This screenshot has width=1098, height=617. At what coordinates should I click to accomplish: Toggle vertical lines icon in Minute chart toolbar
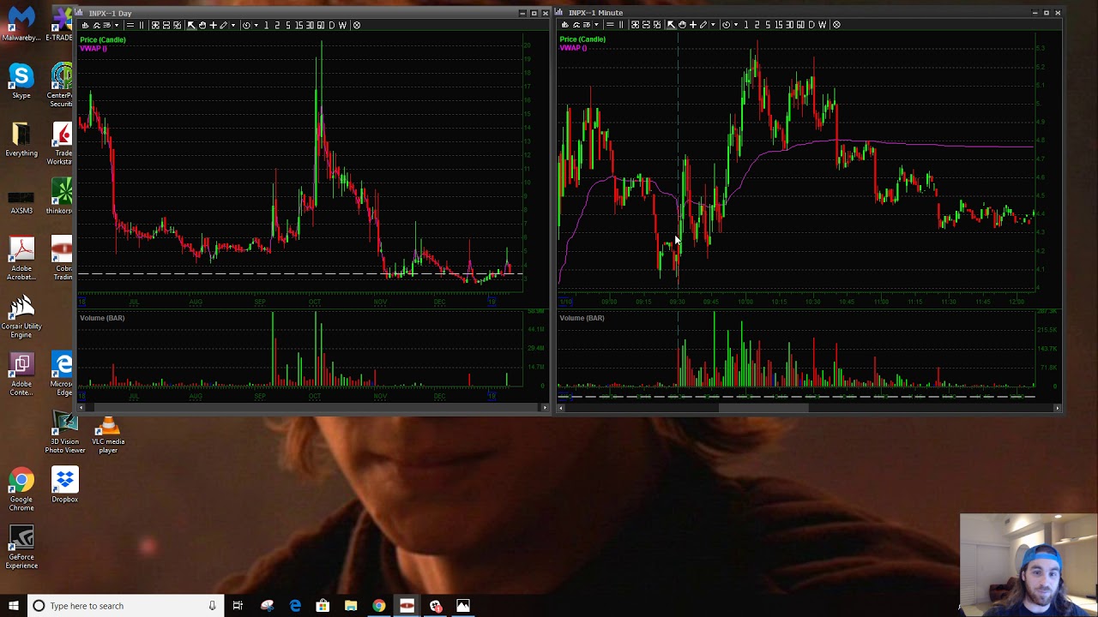[621, 25]
